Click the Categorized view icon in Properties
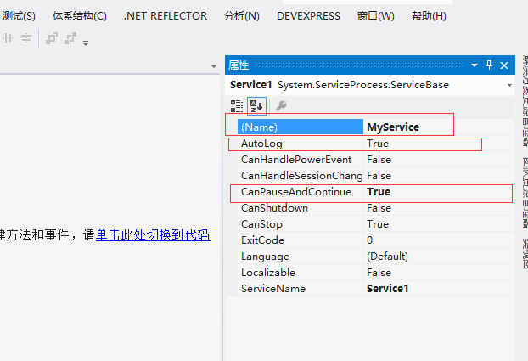Image resolution: width=528 pixels, height=361 pixels. click(x=237, y=106)
